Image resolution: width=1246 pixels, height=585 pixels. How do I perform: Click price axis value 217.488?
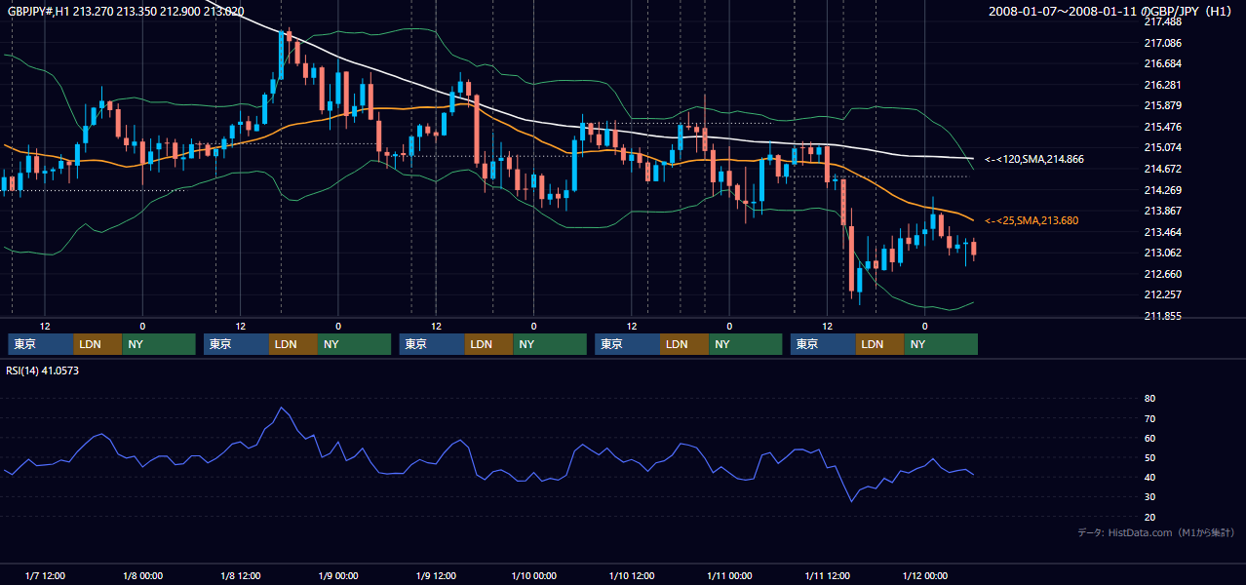point(1162,22)
